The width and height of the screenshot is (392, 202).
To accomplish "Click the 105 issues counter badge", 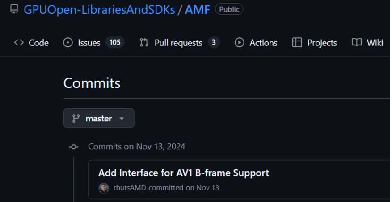I will (x=115, y=42).
